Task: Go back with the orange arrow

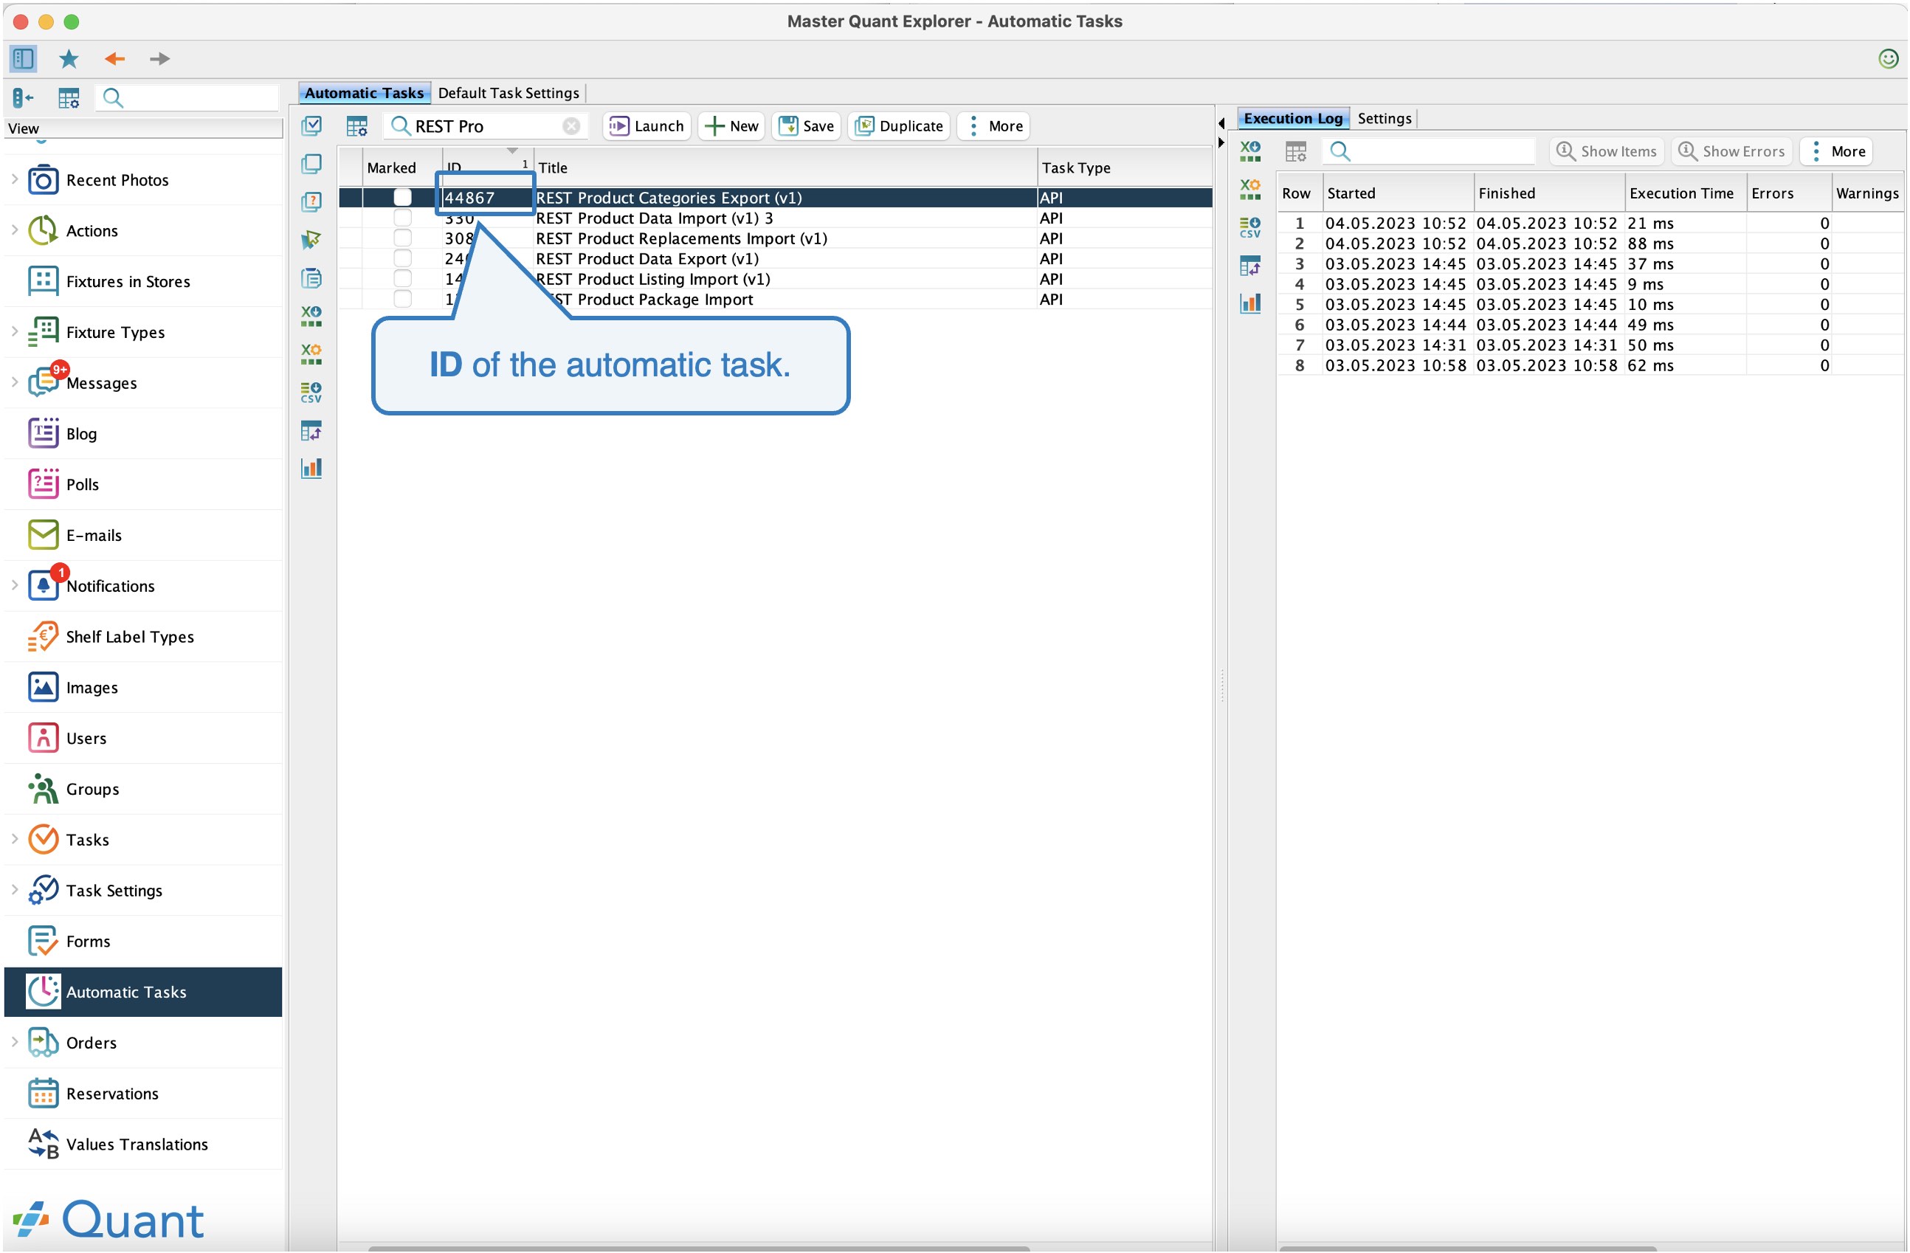Action: pyautogui.click(x=114, y=58)
